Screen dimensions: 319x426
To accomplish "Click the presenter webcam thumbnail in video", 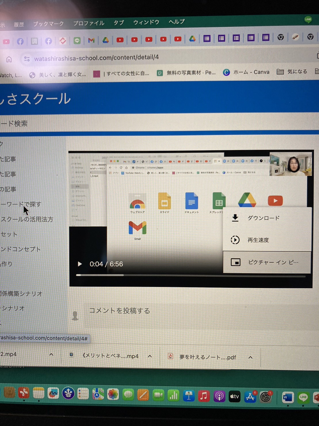I will 291,164.
